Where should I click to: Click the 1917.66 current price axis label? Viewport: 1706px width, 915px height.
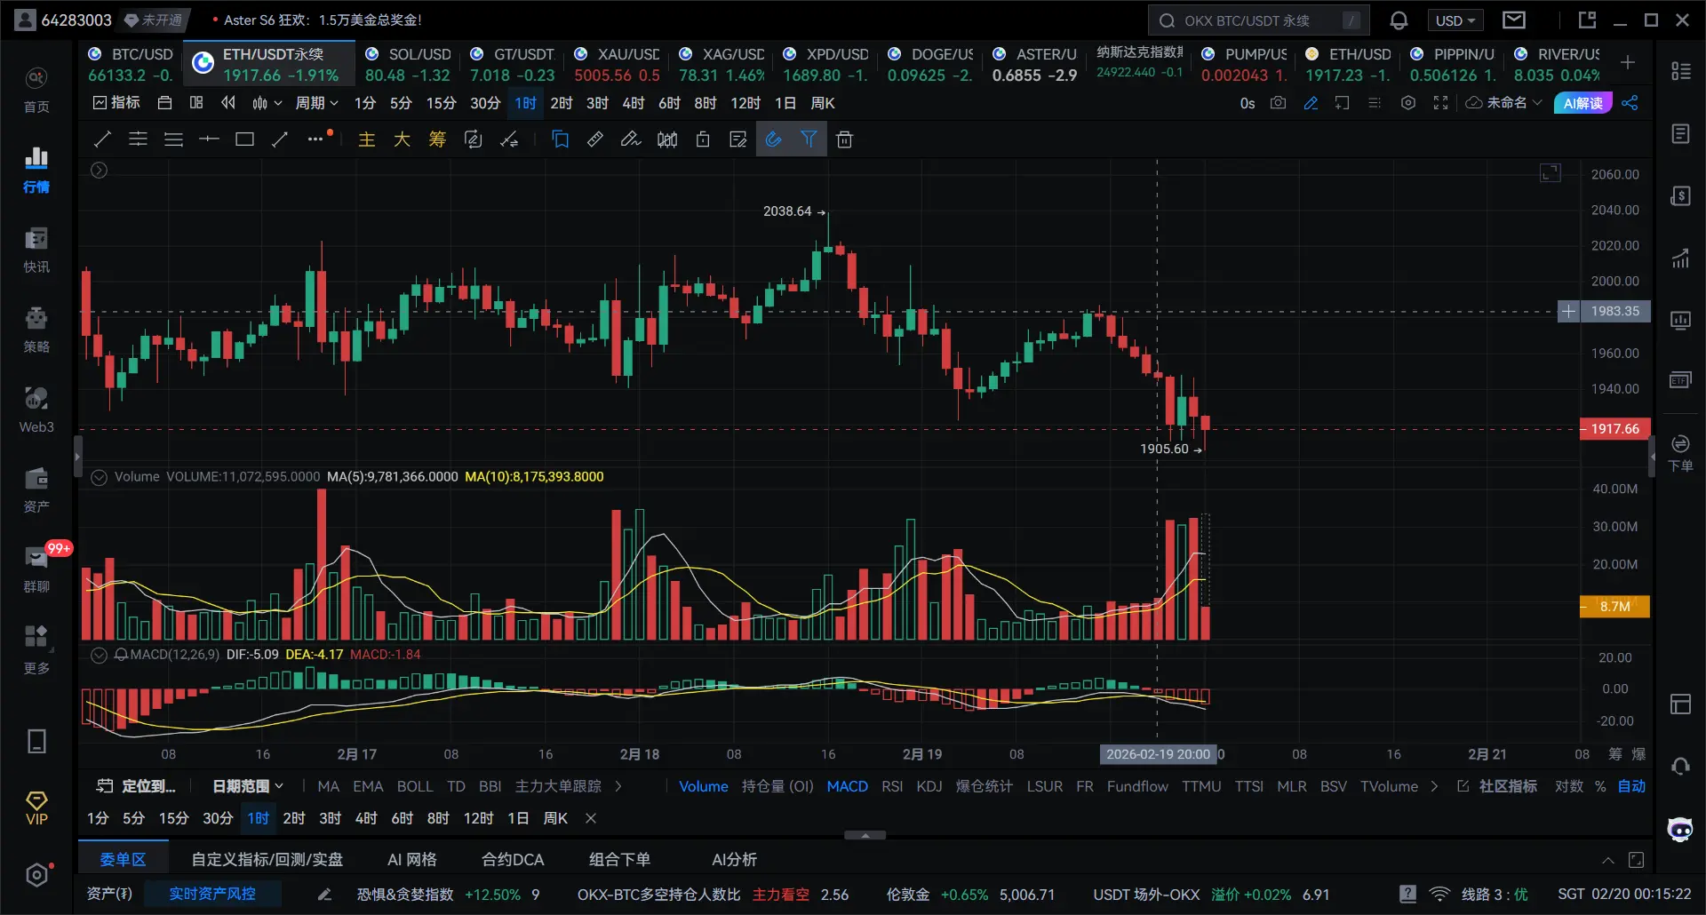tap(1615, 429)
